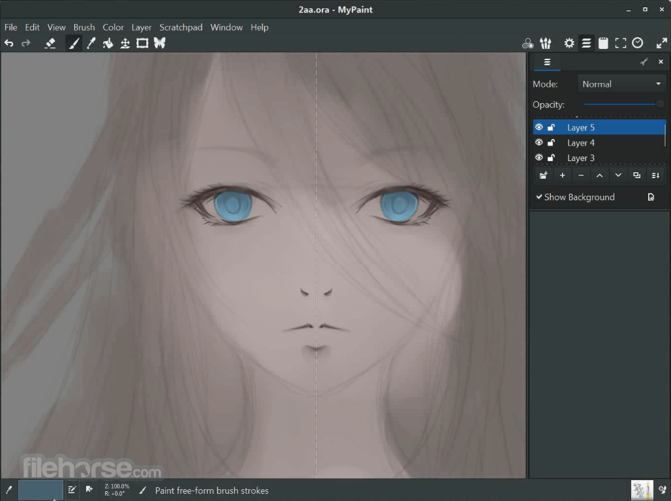671x501 pixels.
Task: Duplicate the current layer
Action: pyautogui.click(x=637, y=175)
